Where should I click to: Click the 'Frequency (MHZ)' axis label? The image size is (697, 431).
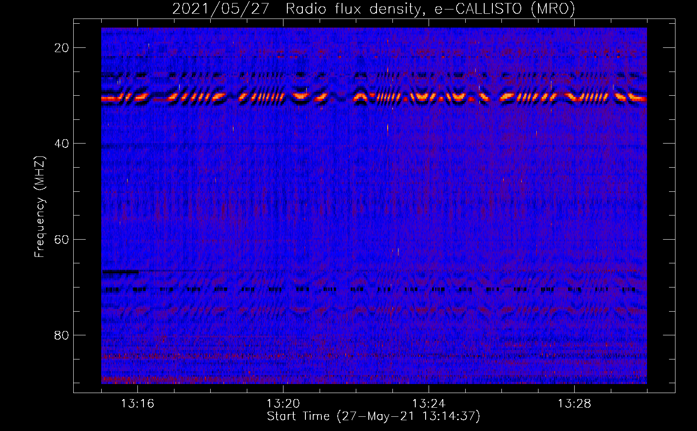click(x=40, y=207)
